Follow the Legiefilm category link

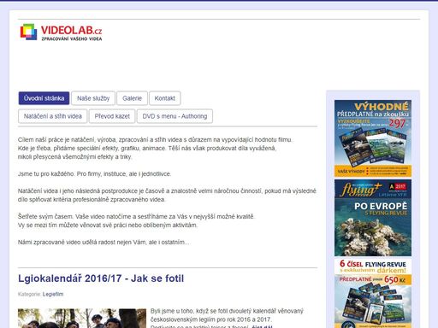tap(53, 294)
